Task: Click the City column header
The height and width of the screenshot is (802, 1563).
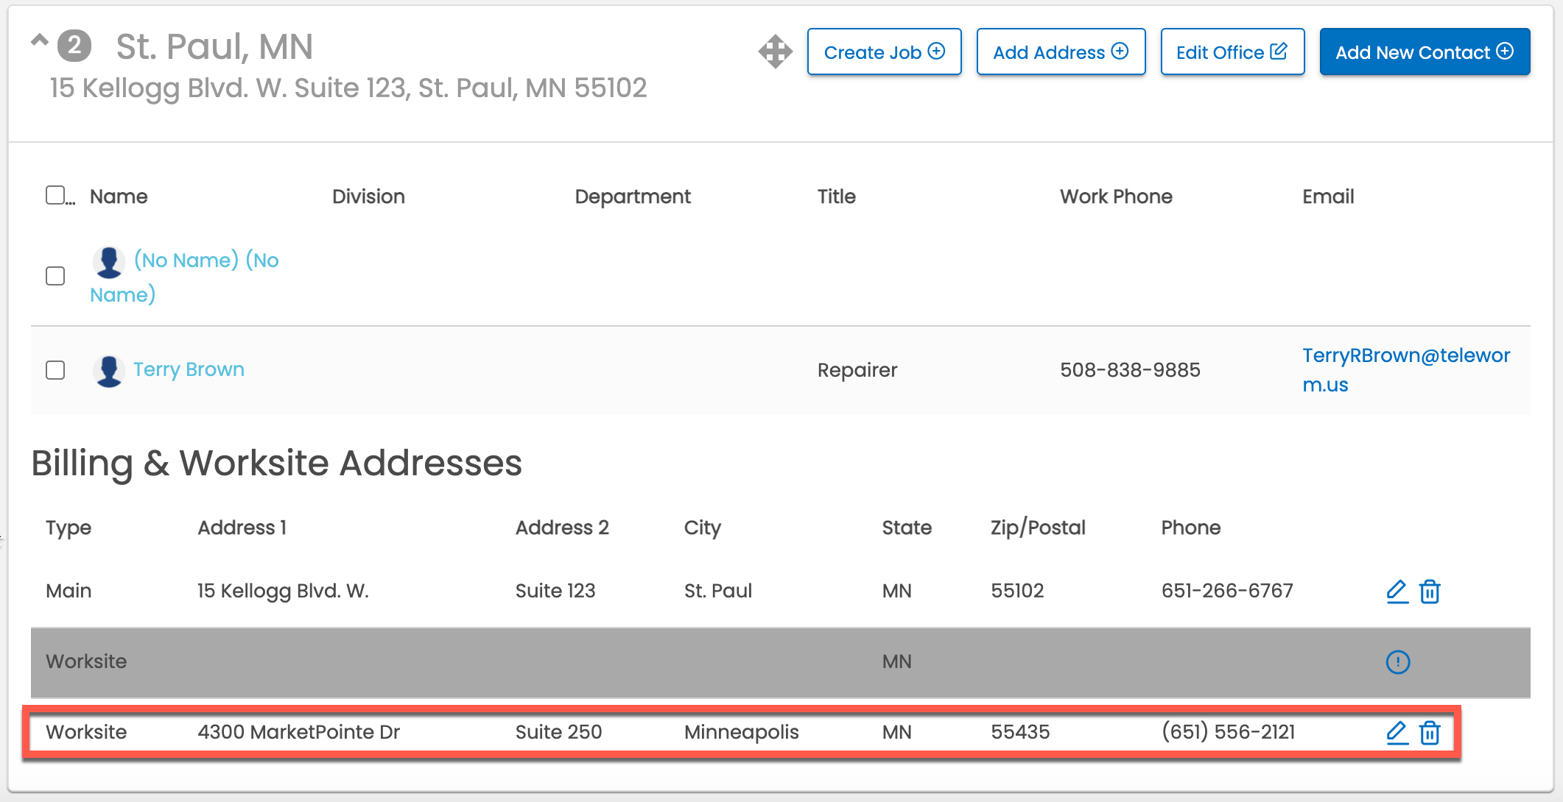Action: (x=703, y=528)
